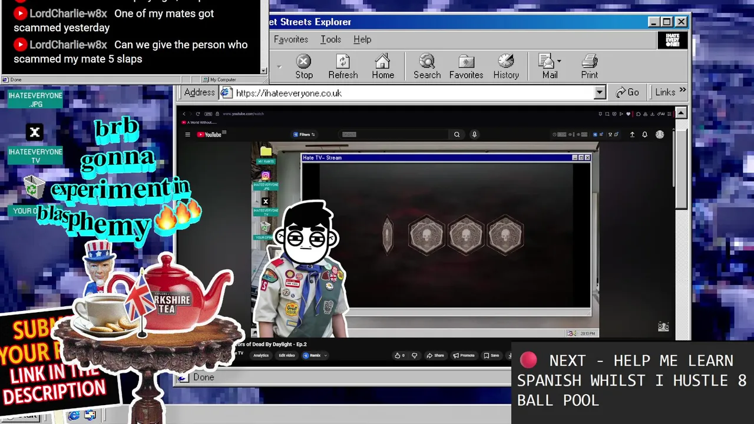Open the IHATEEVERYONE .JPG desktop icon

pos(35,100)
